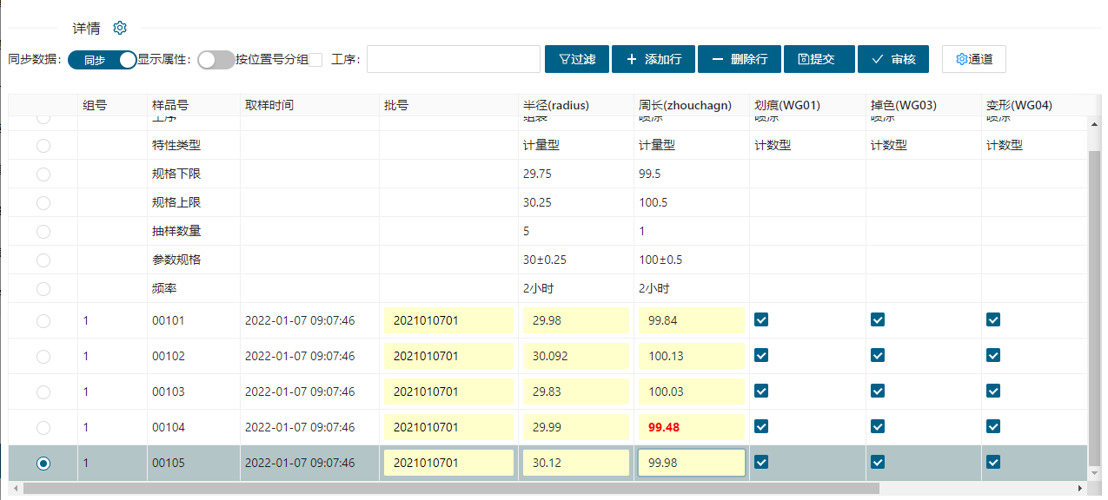Edit the 批号 field for sample 00103
Viewport: 1108px width, 500px height.
448,391
